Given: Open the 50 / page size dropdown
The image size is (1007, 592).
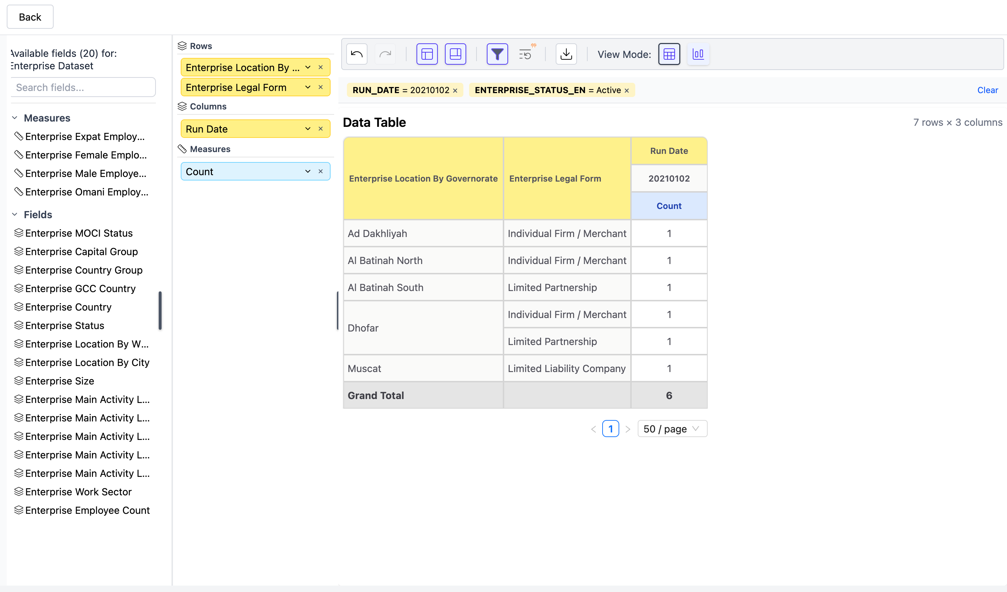Looking at the screenshot, I should (x=672, y=429).
